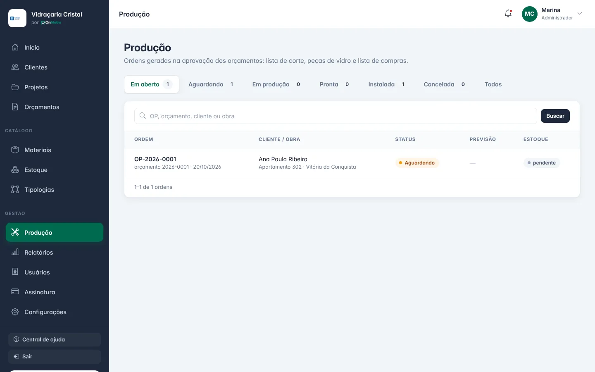
Task: Expand the Marina account menu chevron
Action: (x=580, y=14)
